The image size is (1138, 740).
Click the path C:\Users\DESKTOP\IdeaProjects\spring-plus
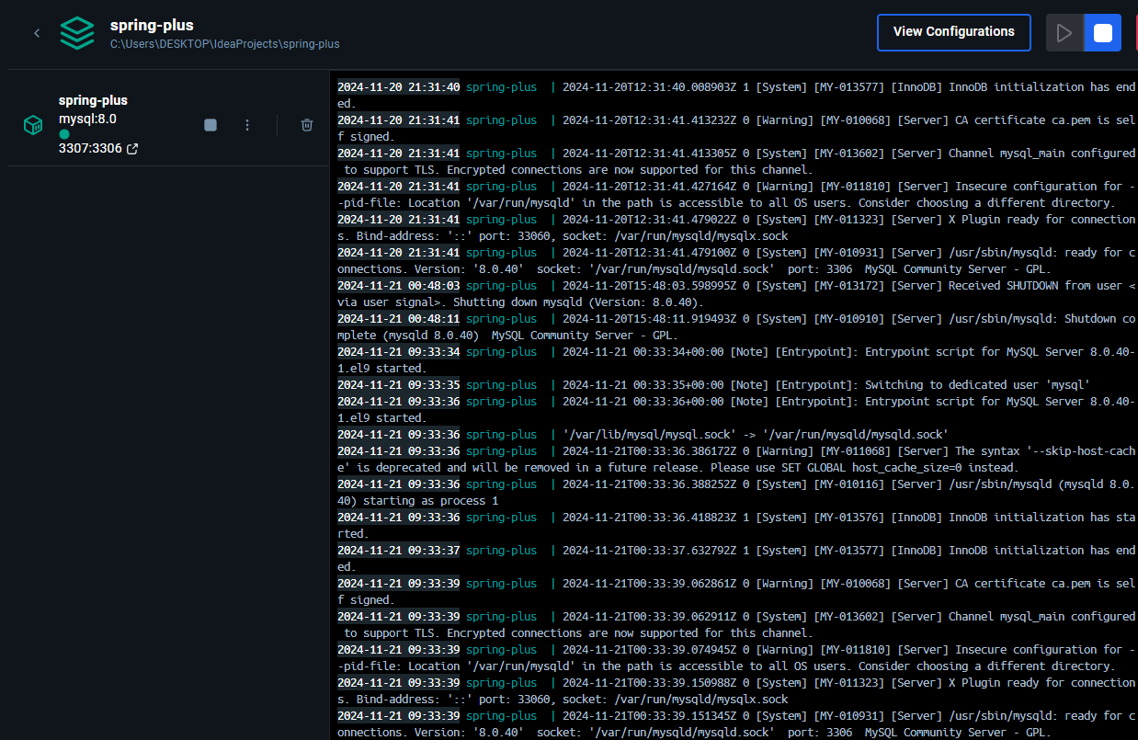tap(224, 43)
